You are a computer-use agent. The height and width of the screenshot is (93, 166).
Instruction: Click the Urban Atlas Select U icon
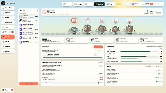coord(21,38)
